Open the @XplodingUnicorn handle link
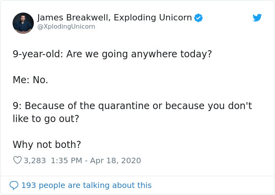The width and height of the screenshot is (275, 195). 66,27
